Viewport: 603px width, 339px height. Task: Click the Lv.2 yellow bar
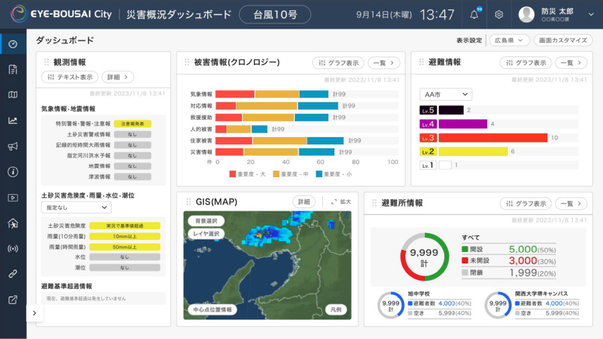pyautogui.click(x=473, y=152)
